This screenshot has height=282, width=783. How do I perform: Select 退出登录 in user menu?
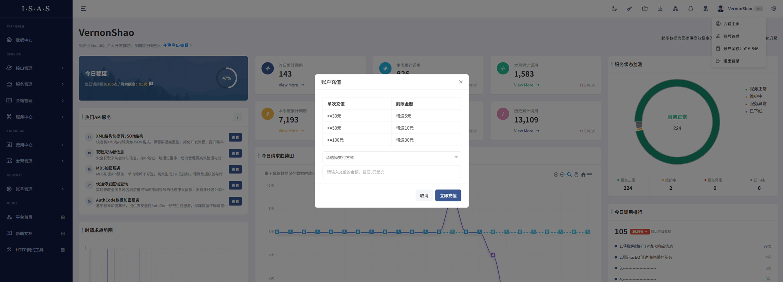[739, 61]
